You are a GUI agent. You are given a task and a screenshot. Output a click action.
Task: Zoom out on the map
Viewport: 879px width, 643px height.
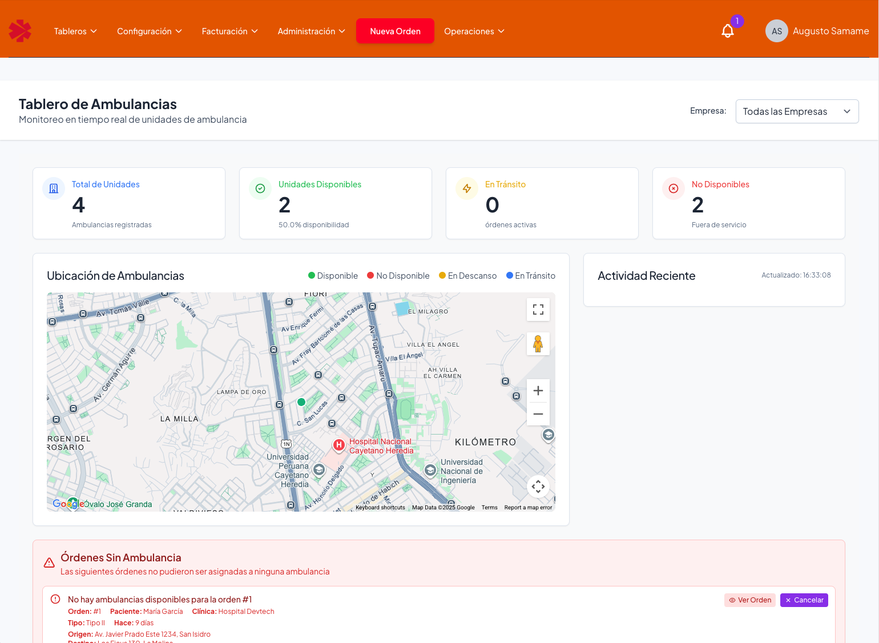point(538,414)
